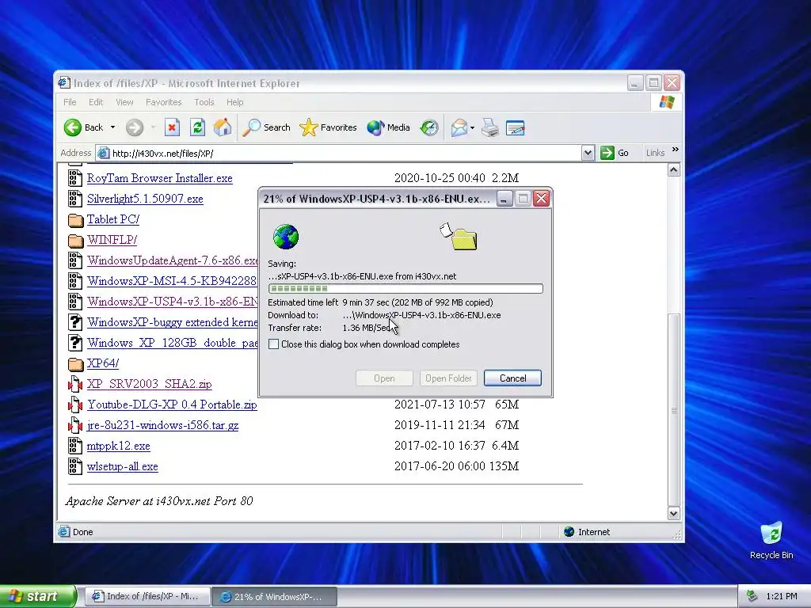This screenshot has width=811, height=608.
Task: Open the File menu
Action: click(70, 102)
